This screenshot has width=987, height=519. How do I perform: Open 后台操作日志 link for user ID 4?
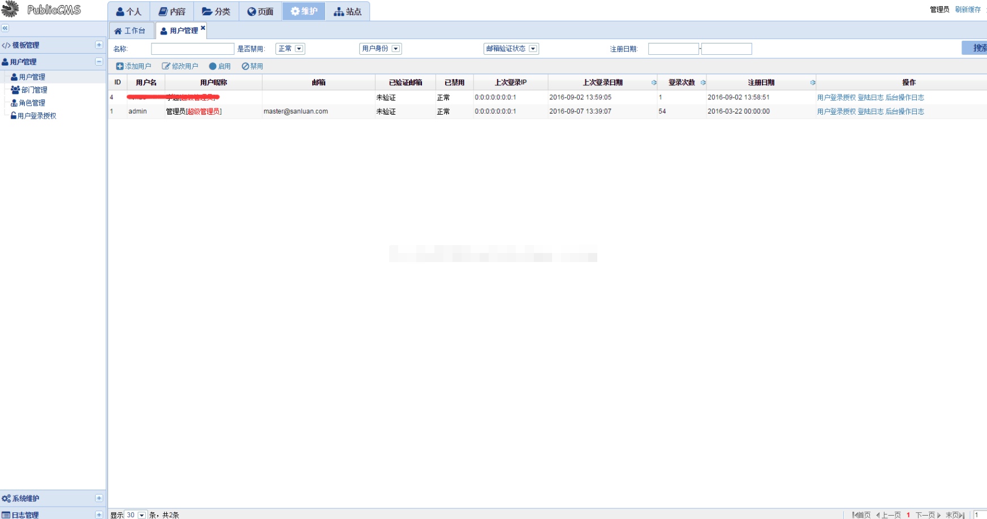tap(904, 97)
